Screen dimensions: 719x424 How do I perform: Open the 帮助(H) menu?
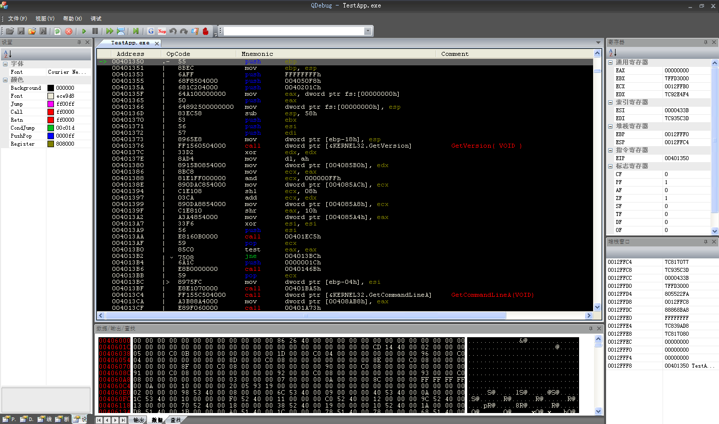pyautogui.click(x=72, y=18)
